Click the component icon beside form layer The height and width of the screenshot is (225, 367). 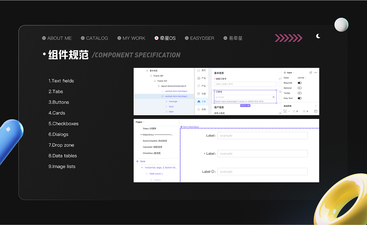pyautogui.click(x=137, y=161)
